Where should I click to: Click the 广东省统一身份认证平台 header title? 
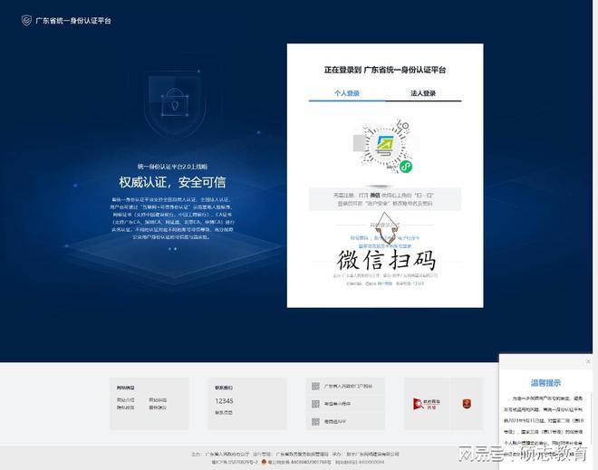(73, 21)
